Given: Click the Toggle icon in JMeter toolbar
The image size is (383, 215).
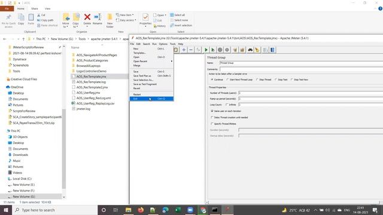Looking at the screenshot, I should [198, 50].
